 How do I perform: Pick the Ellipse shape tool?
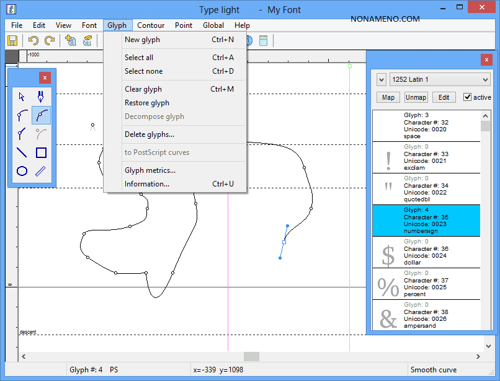click(22, 171)
